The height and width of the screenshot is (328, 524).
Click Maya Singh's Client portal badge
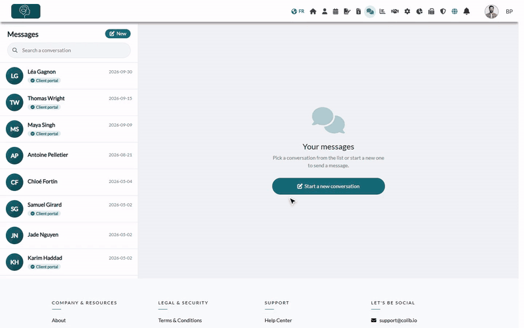pos(44,134)
